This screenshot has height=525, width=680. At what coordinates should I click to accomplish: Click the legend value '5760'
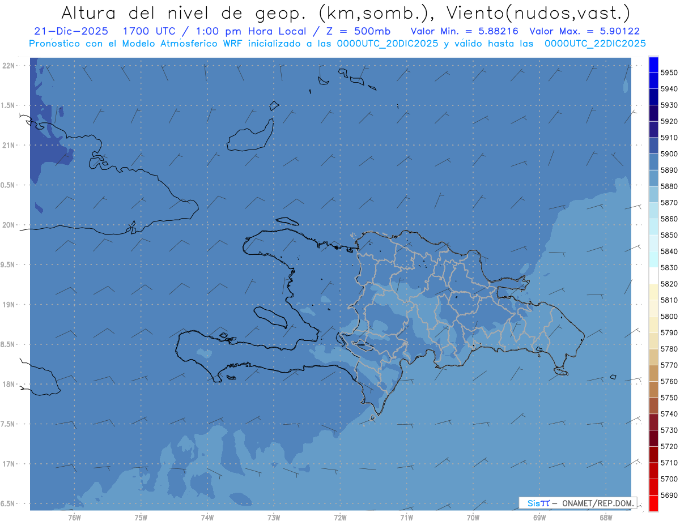pyautogui.click(x=669, y=381)
